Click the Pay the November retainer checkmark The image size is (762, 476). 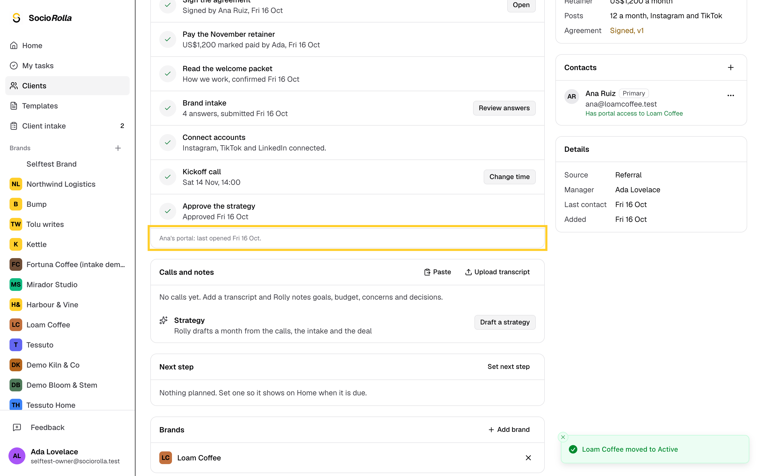167,39
